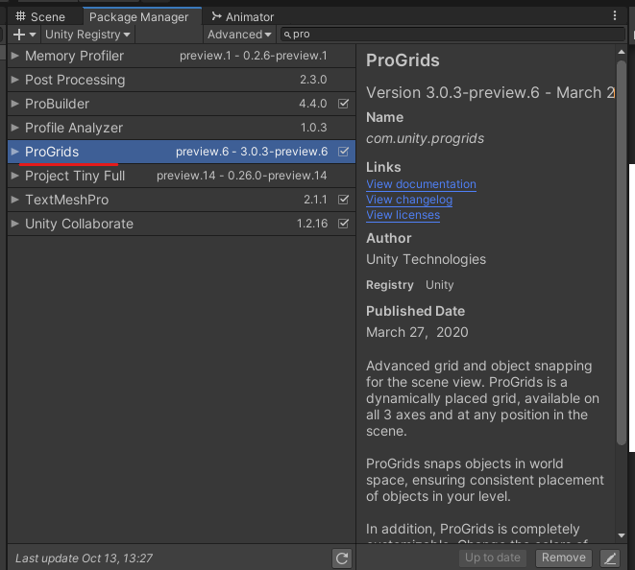Screen dimensions: 635x570
Task: Click the refresh package list icon
Action: tap(341, 558)
